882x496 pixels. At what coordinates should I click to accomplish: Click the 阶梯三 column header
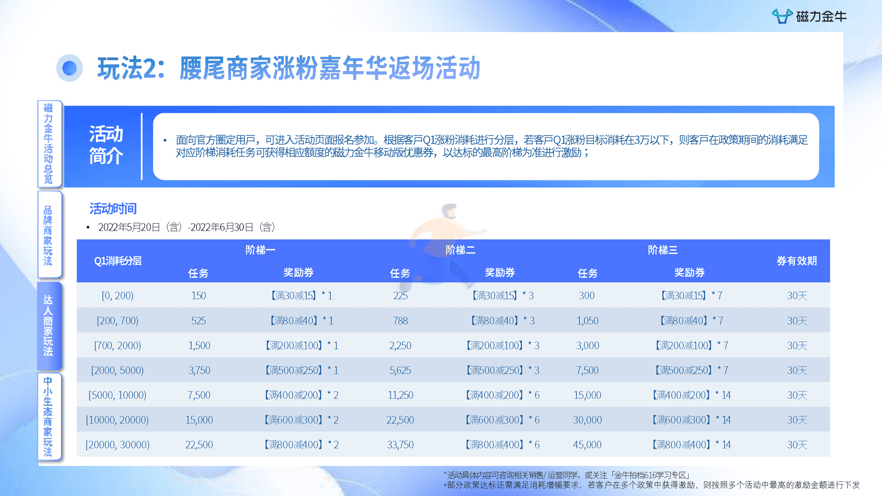[x=662, y=250]
